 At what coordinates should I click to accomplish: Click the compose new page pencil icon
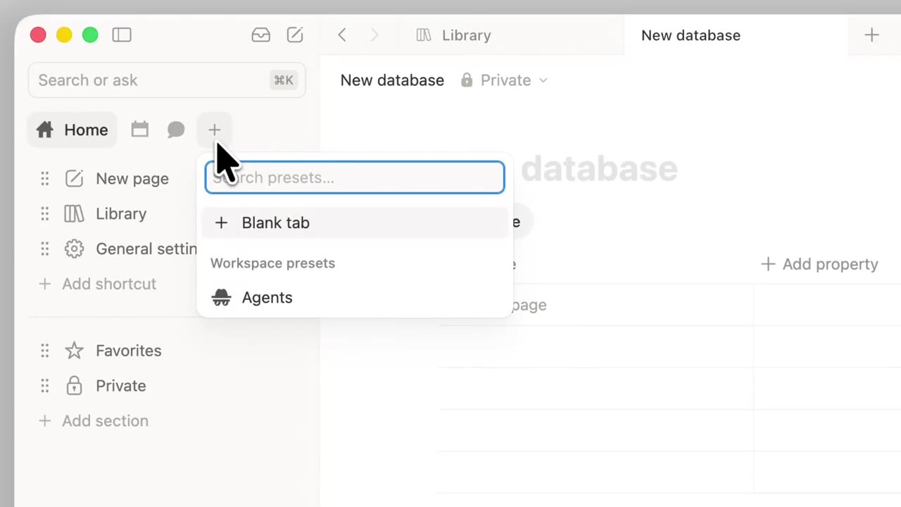point(295,35)
